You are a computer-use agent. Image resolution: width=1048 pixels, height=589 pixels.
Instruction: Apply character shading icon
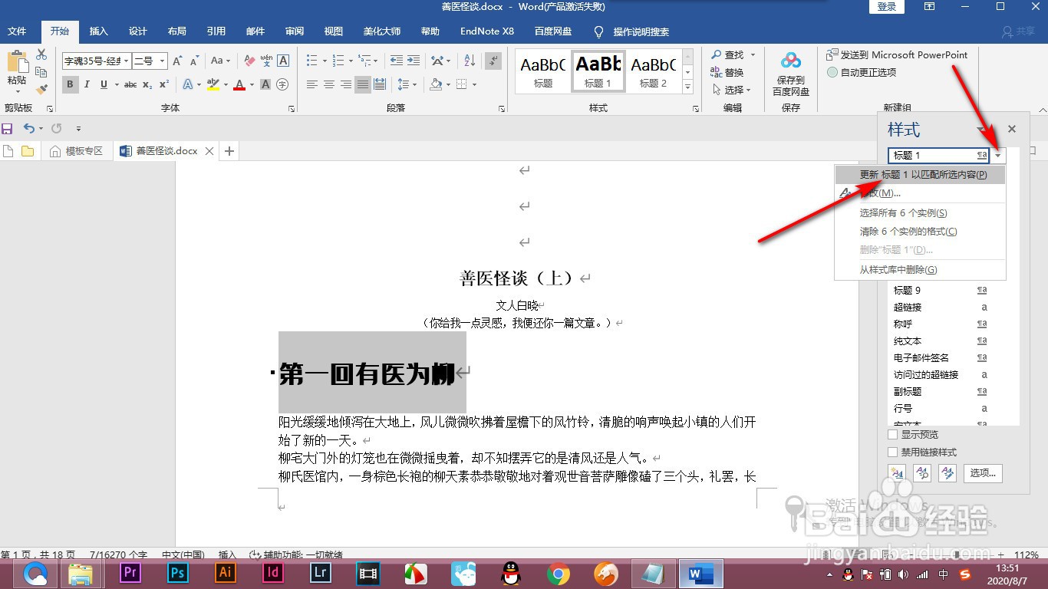[x=265, y=84]
